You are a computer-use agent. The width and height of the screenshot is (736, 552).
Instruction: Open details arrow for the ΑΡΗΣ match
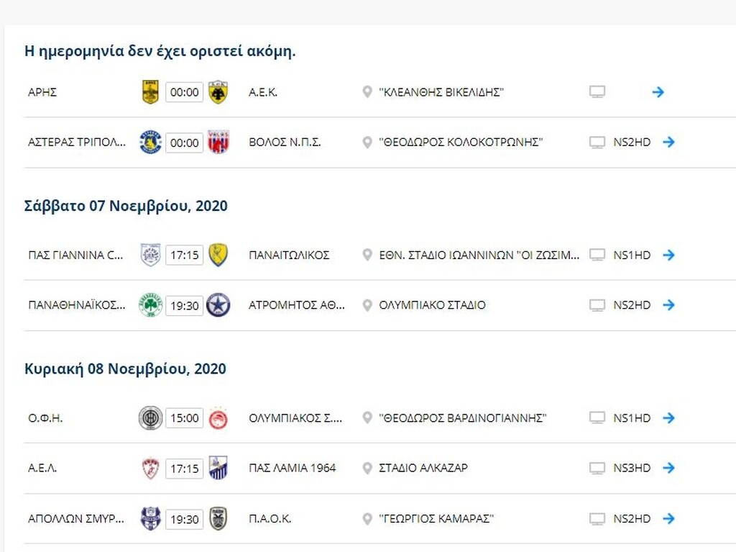658,91
